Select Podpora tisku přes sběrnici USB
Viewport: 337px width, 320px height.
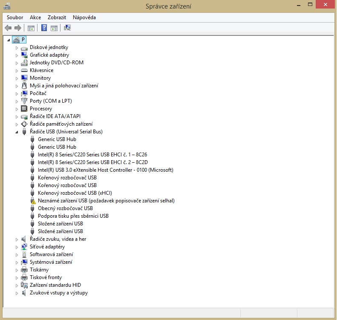(x=73, y=216)
